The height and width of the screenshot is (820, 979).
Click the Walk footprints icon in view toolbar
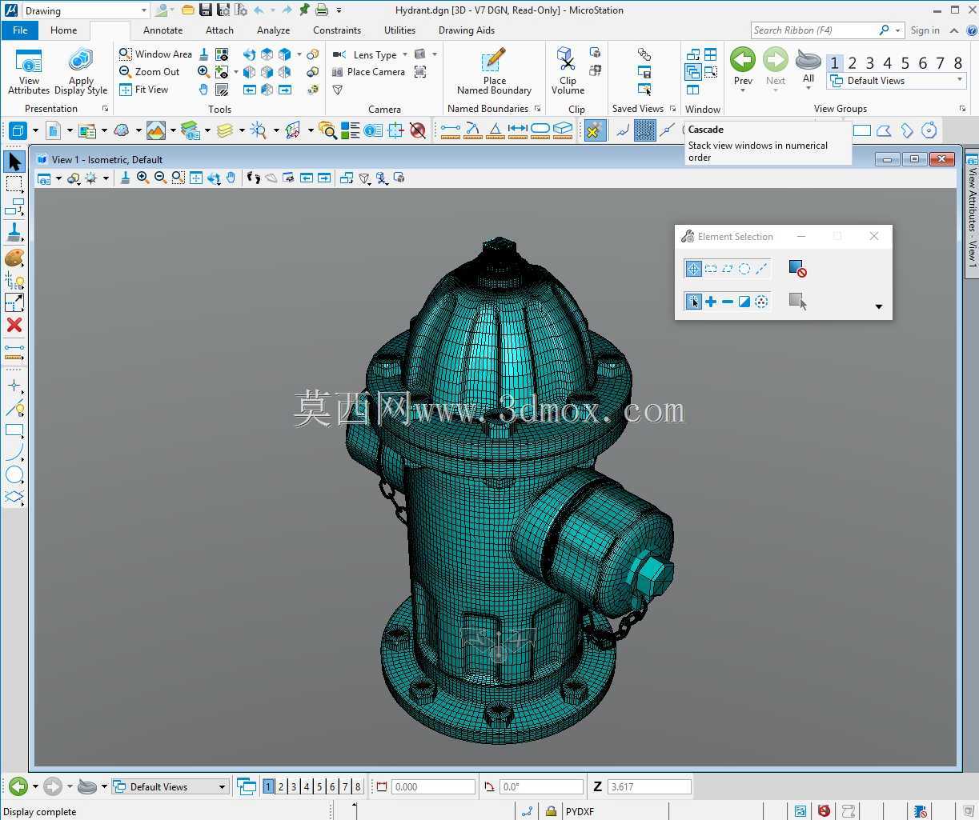click(x=254, y=178)
